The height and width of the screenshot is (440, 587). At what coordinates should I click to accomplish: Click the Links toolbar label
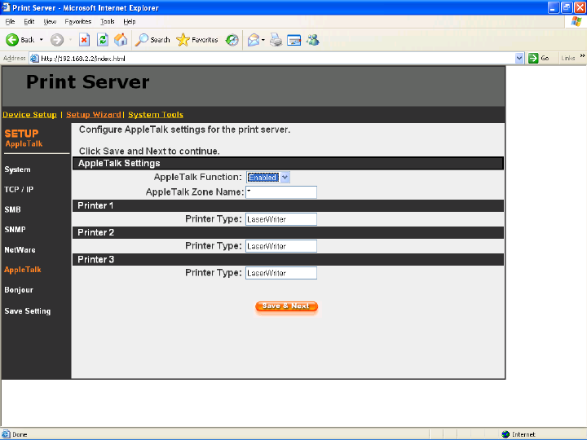coord(568,58)
